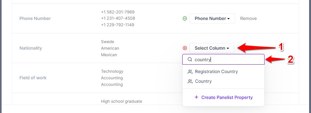Click the green check icon beside Phone Number

(x=185, y=18)
